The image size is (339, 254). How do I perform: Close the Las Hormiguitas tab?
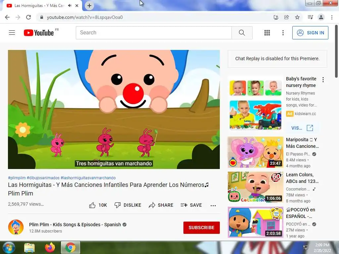[77, 6]
